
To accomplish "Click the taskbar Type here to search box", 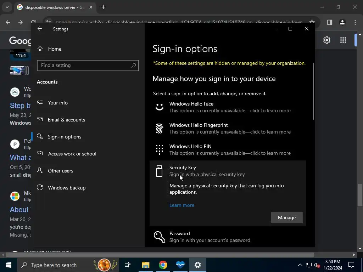I will pyautogui.click(x=68, y=265).
